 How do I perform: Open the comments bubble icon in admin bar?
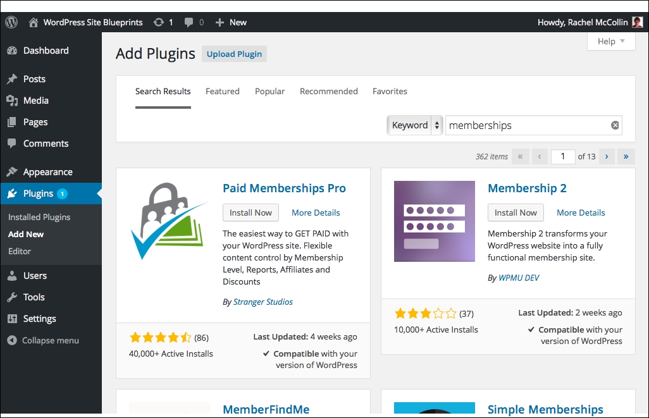[x=189, y=22]
